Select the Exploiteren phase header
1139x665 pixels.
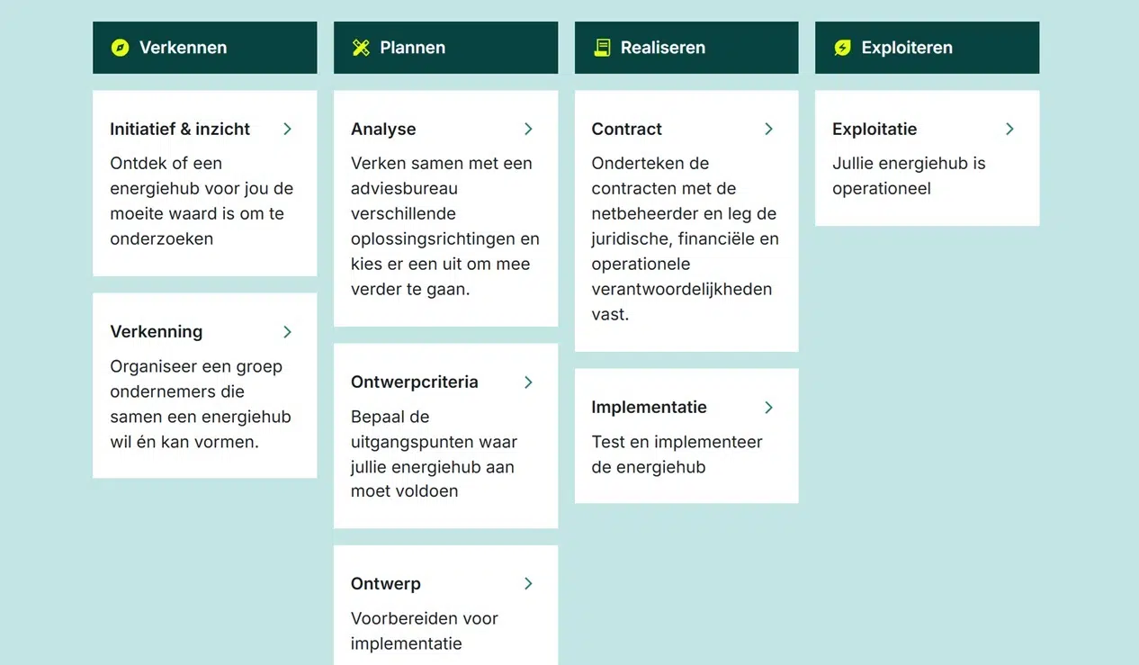click(927, 48)
